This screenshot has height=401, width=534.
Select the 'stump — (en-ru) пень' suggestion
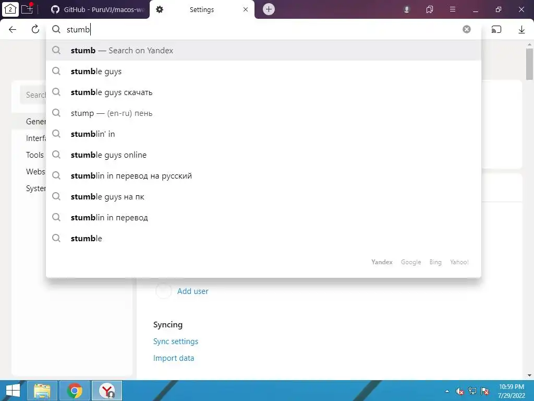(263, 113)
